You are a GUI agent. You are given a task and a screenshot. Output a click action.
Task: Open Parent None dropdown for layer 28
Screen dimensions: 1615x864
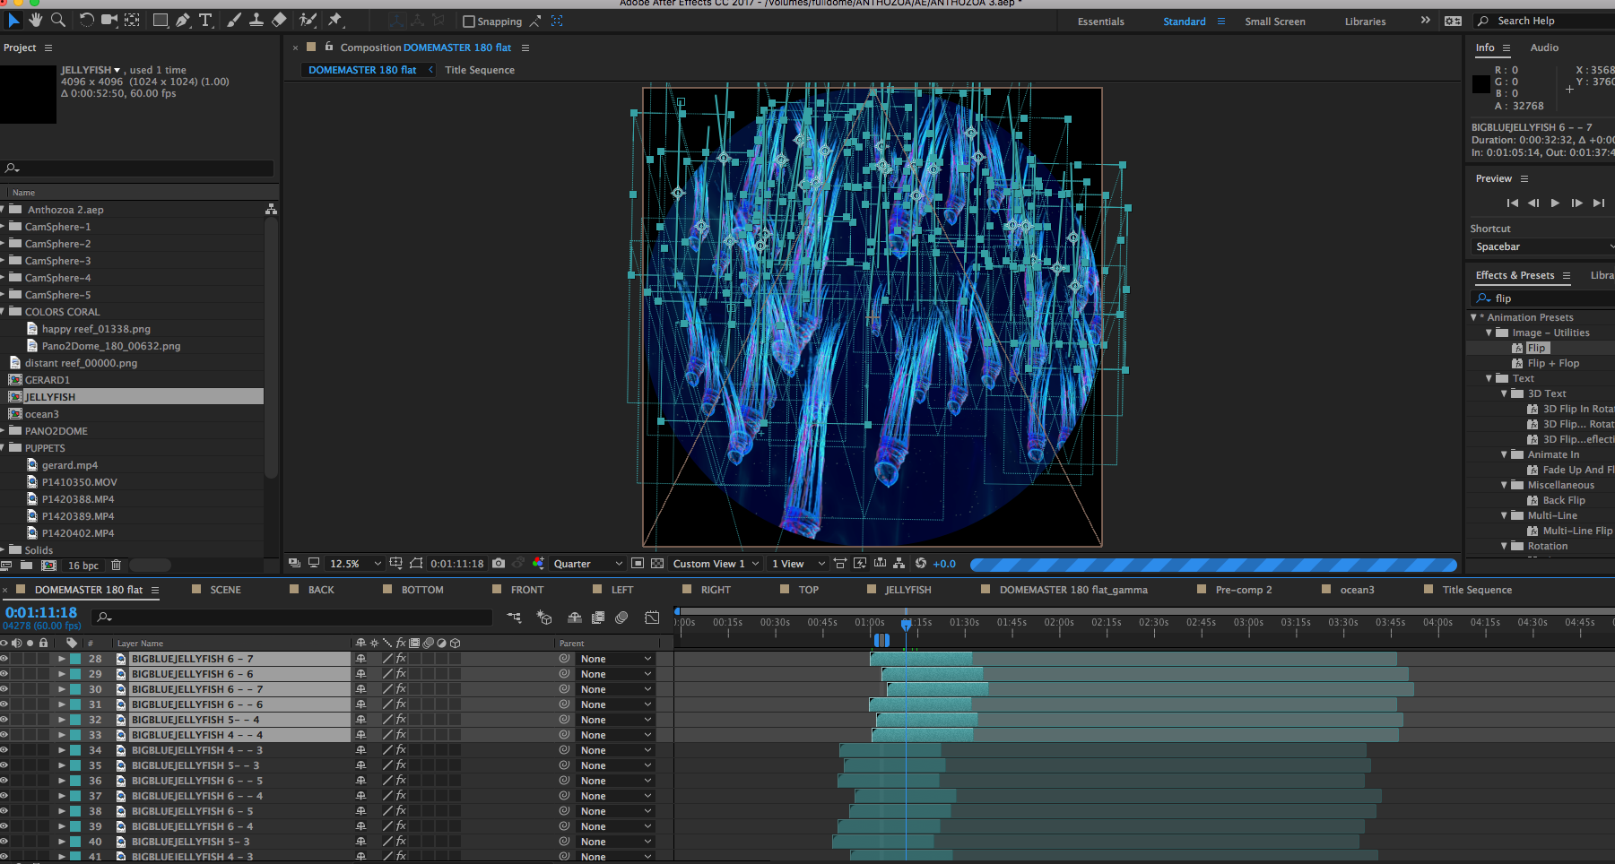(x=615, y=659)
